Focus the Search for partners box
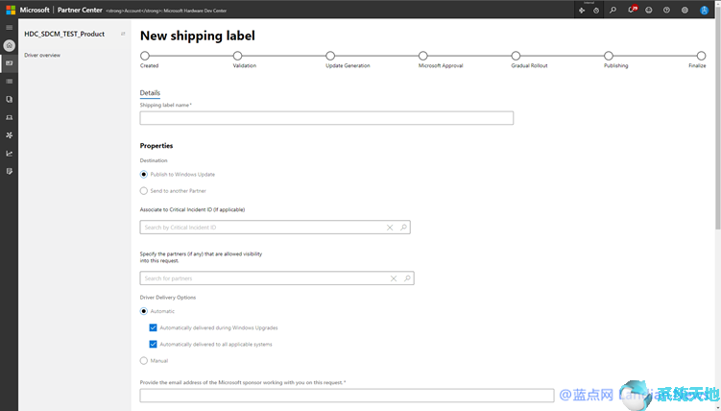721x411 pixels. point(276,278)
